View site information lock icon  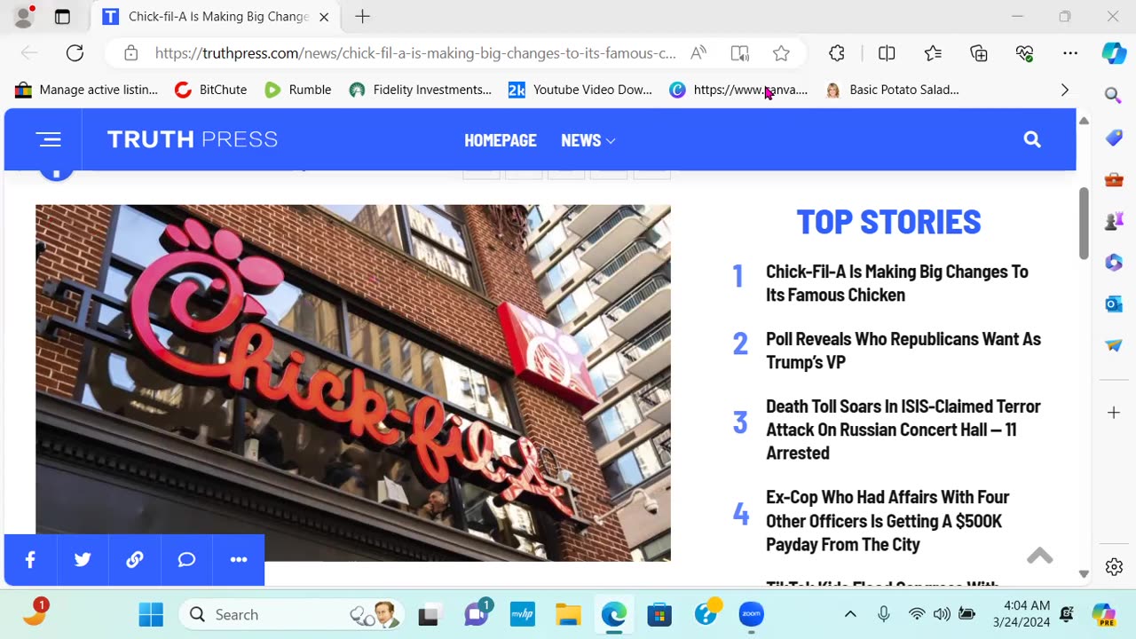130,53
